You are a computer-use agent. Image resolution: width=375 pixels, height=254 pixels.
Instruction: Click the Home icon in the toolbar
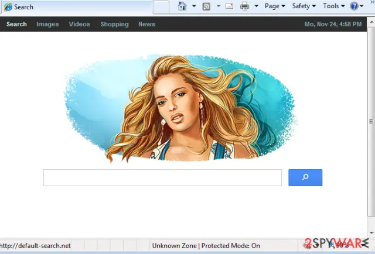pos(182,6)
